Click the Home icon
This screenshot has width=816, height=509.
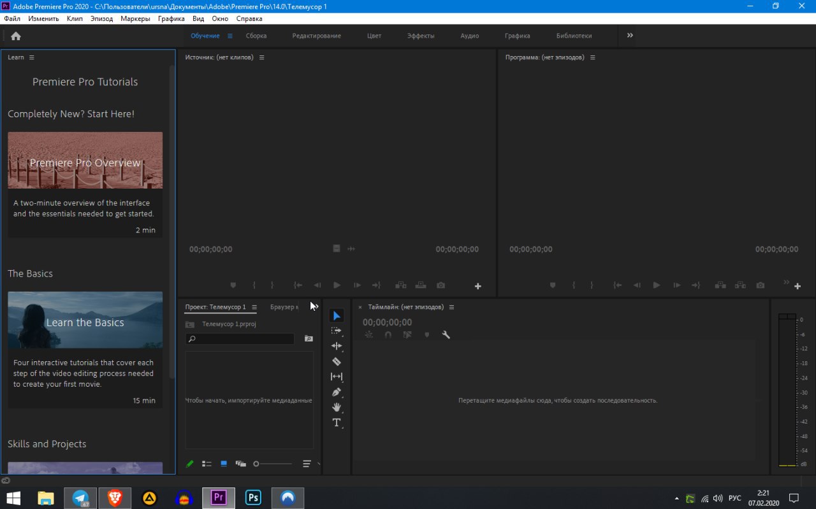point(16,36)
